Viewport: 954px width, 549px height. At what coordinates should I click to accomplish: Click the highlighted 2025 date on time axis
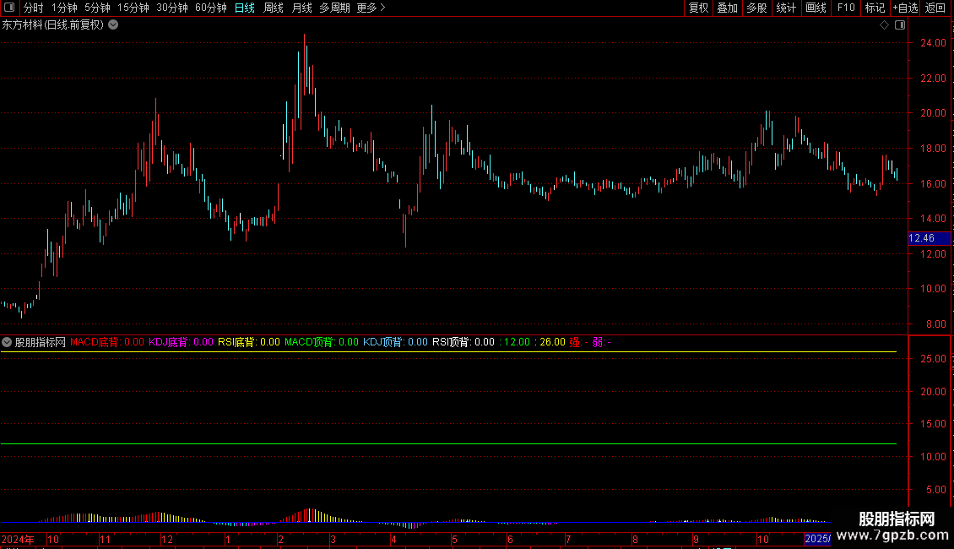point(817,539)
